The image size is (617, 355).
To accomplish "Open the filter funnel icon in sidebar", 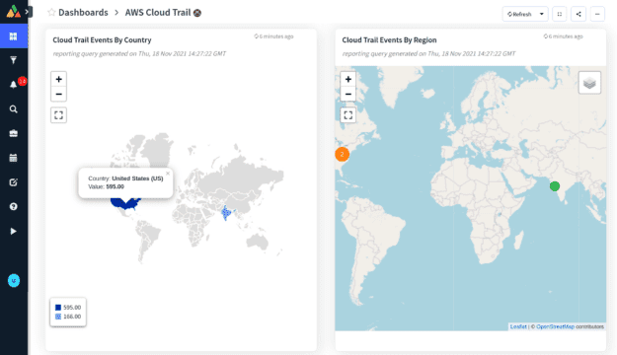I will click(x=14, y=60).
